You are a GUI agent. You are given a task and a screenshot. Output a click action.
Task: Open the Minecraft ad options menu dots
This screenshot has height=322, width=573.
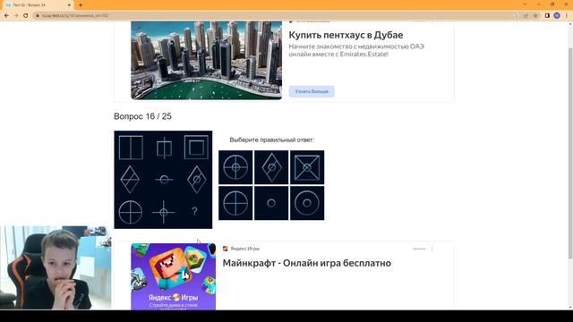coord(432,249)
